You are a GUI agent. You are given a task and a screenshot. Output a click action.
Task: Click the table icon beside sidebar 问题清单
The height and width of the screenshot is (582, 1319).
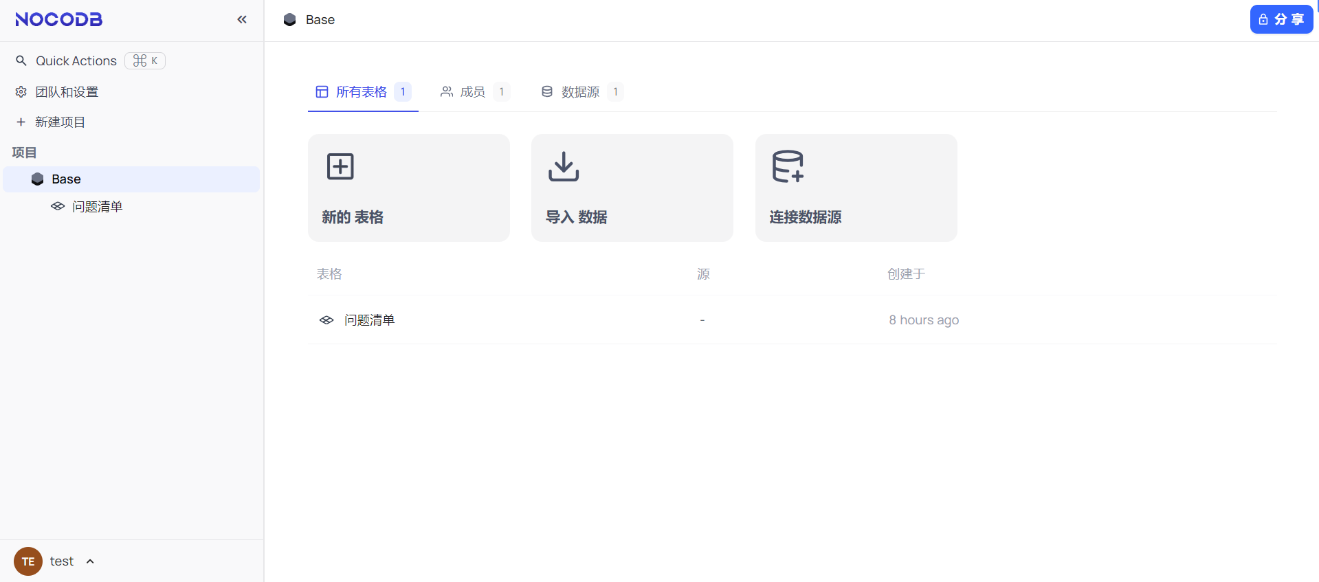pyautogui.click(x=58, y=206)
